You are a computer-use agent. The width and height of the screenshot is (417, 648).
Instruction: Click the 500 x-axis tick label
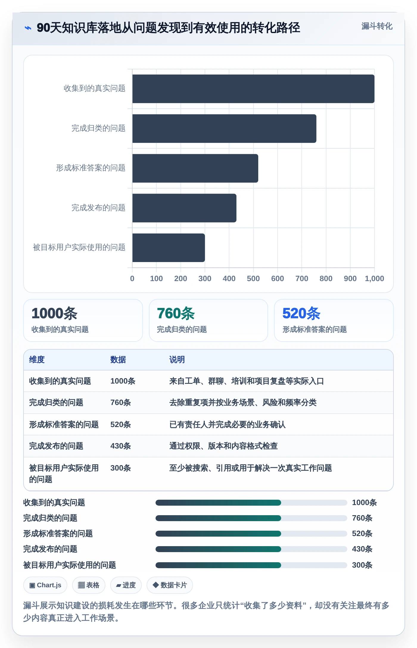(x=253, y=278)
